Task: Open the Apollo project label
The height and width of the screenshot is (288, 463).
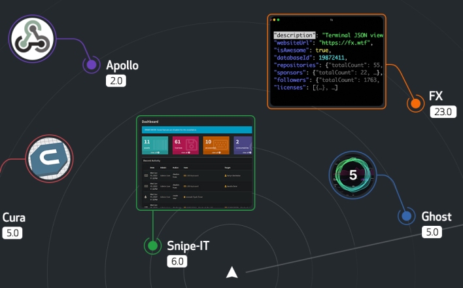Action: [x=122, y=65]
